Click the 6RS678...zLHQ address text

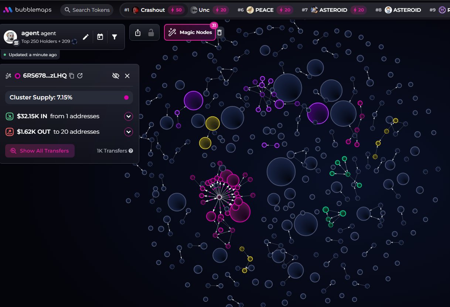click(x=45, y=76)
